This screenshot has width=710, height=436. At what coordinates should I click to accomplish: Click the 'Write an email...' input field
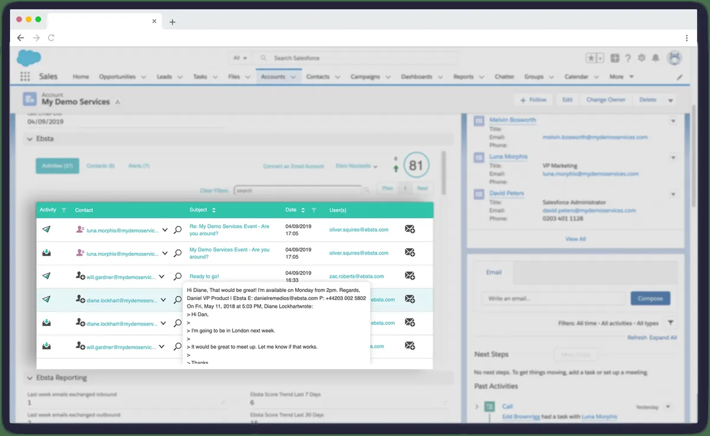[552, 298]
